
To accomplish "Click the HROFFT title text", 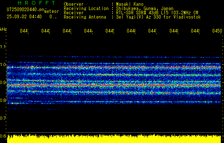I will point(37,3).
